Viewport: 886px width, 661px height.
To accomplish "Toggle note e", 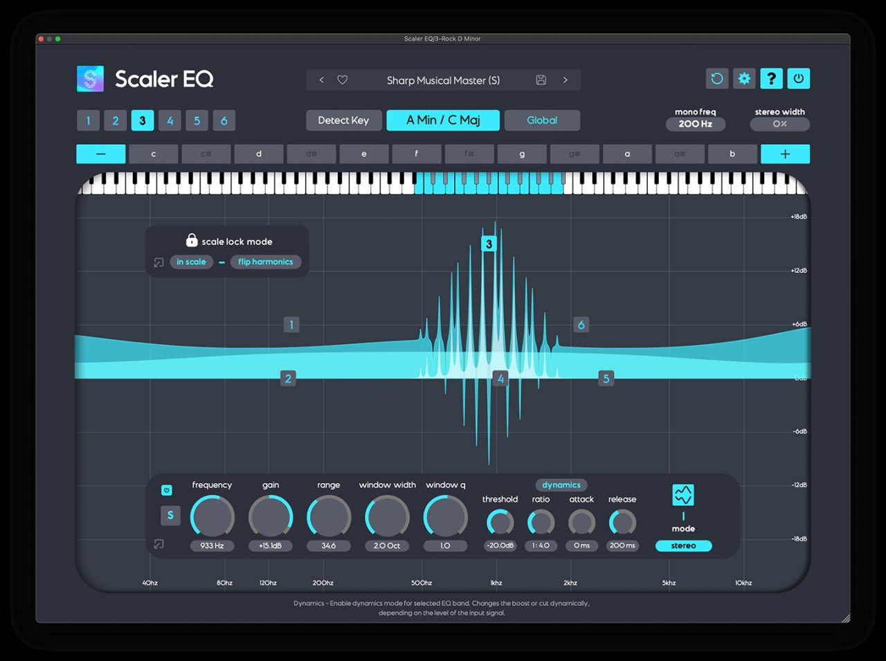I will point(364,154).
